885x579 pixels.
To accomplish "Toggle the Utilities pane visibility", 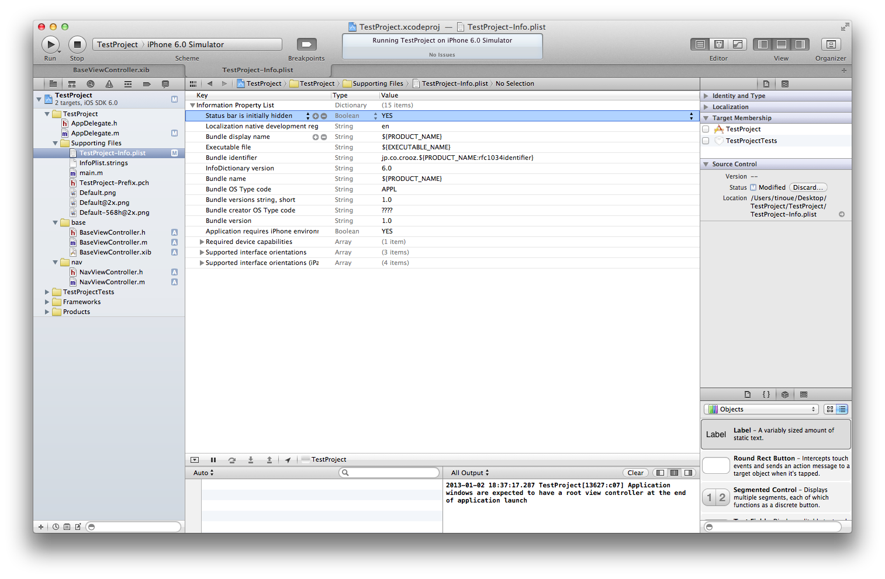I will [800, 44].
